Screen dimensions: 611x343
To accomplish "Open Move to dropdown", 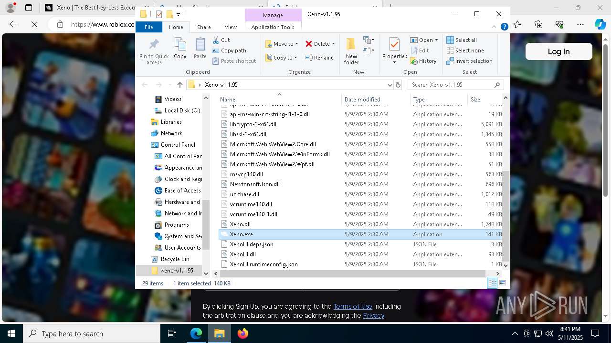I will coord(282,44).
